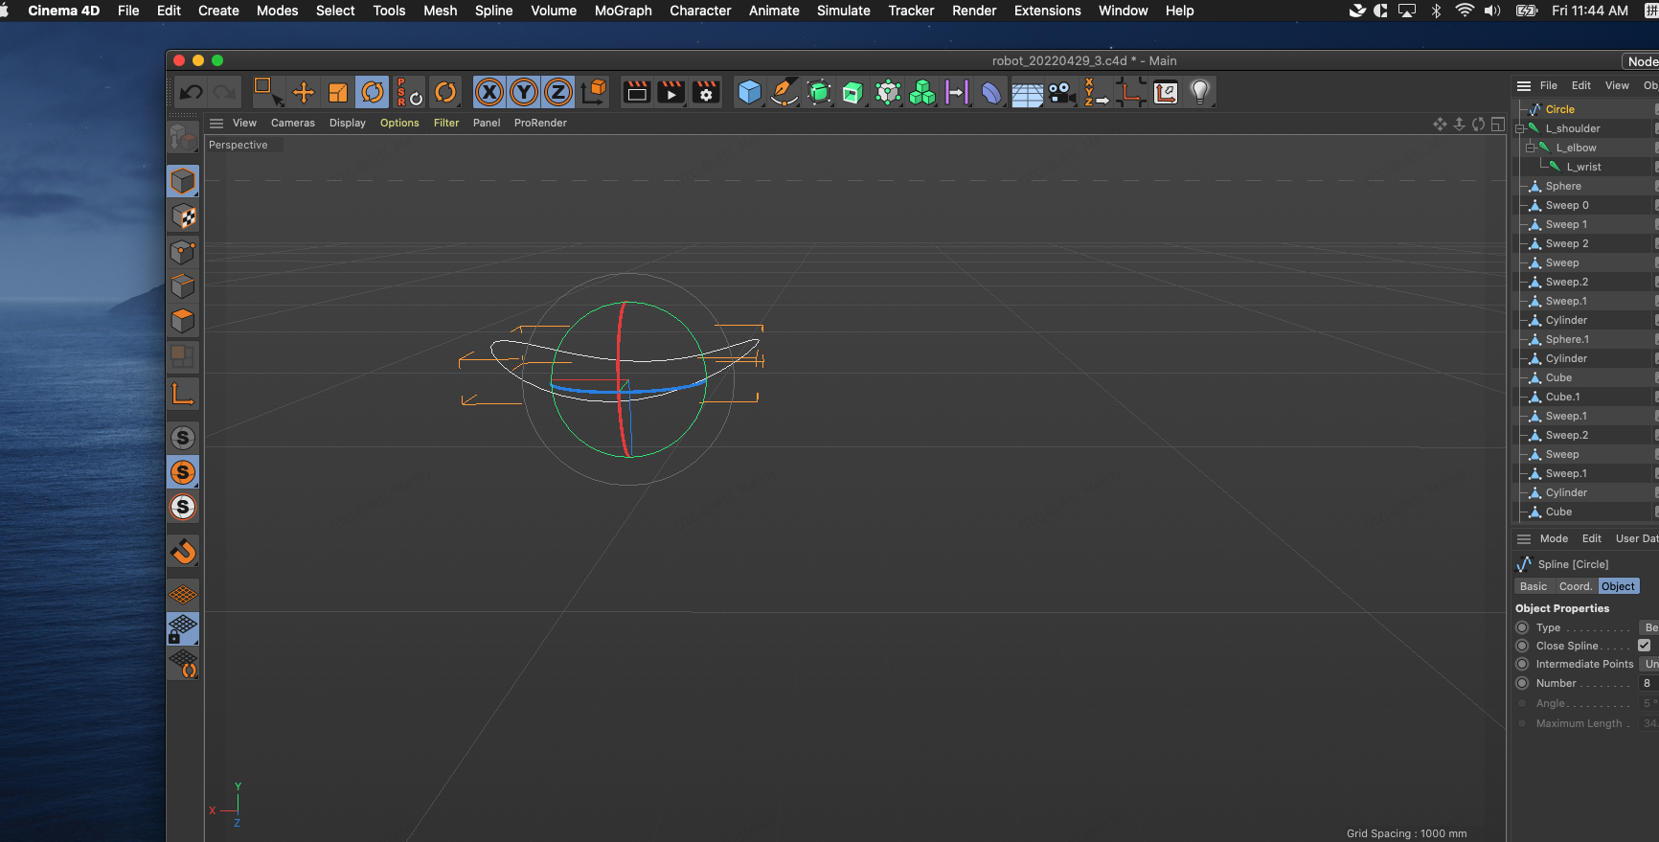Image resolution: width=1659 pixels, height=842 pixels.
Task: Activate the Scale tool
Action: 338,92
